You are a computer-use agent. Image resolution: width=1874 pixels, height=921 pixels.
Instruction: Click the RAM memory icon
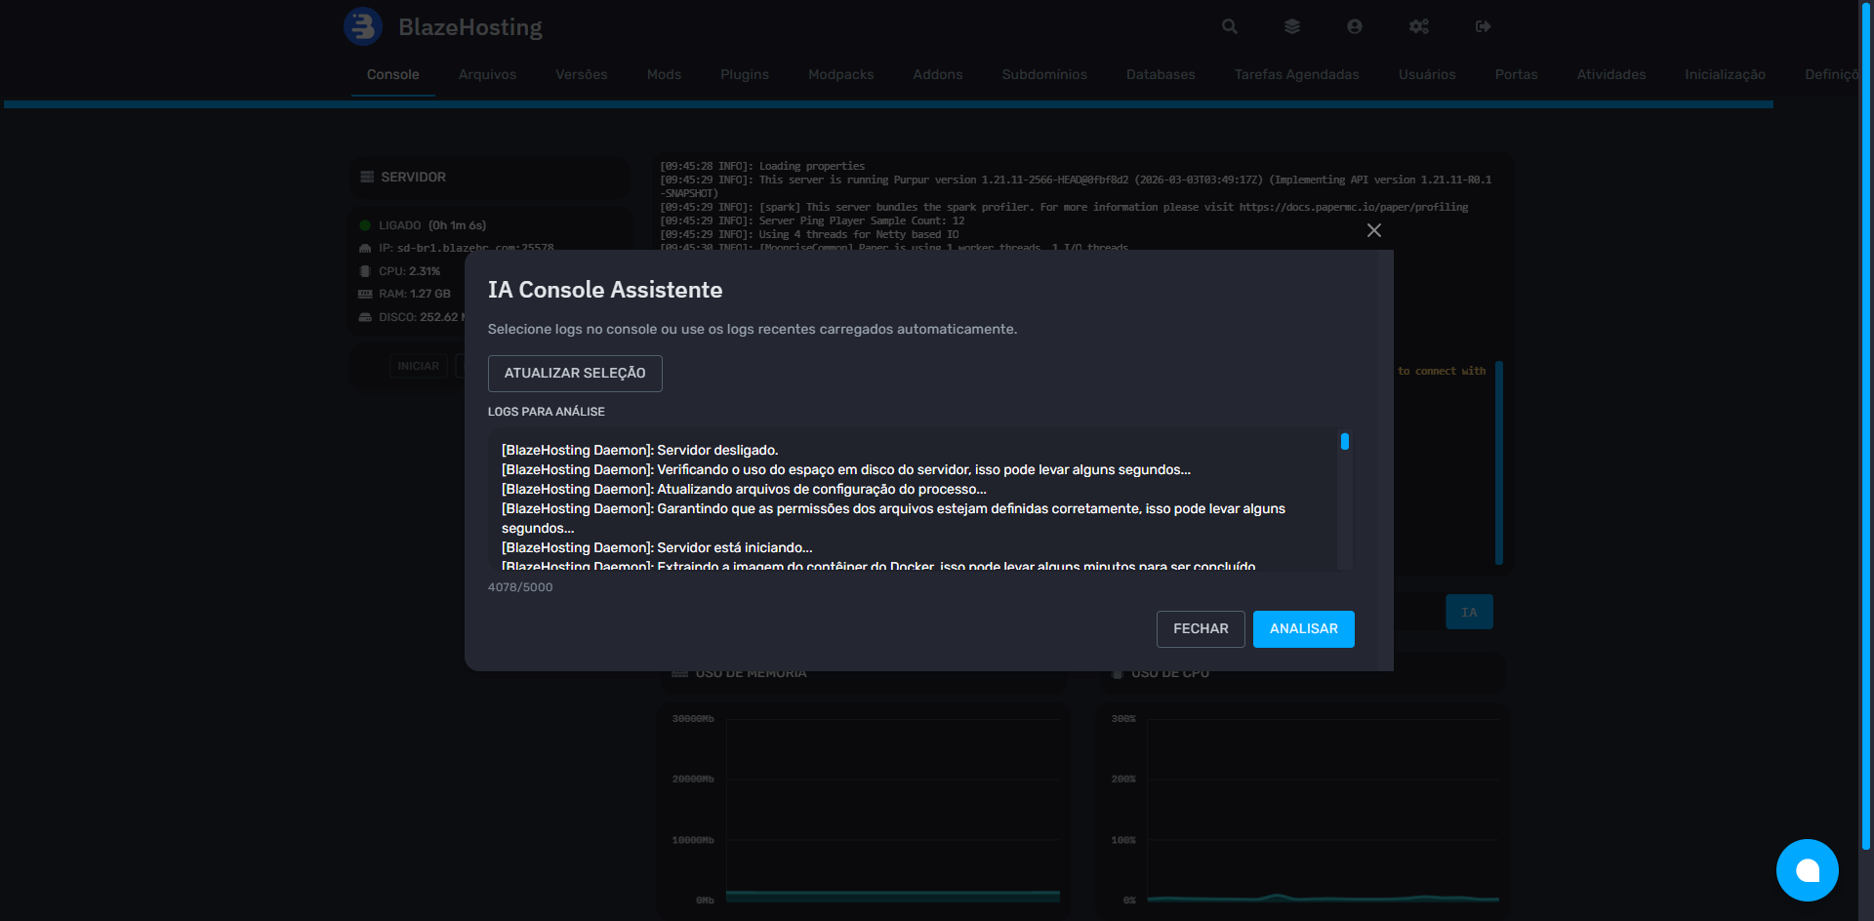coord(364,293)
